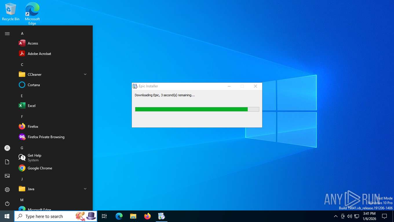Click the Epic Installer title bar icon
394x222 pixels.
(x=135, y=86)
